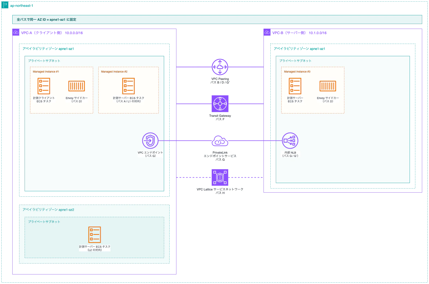Click the Managed Instance #3 label
The width and height of the screenshot is (429, 284).
click(x=297, y=71)
